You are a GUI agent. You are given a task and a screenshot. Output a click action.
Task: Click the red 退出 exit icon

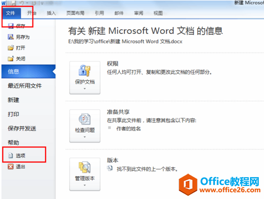[10, 167]
